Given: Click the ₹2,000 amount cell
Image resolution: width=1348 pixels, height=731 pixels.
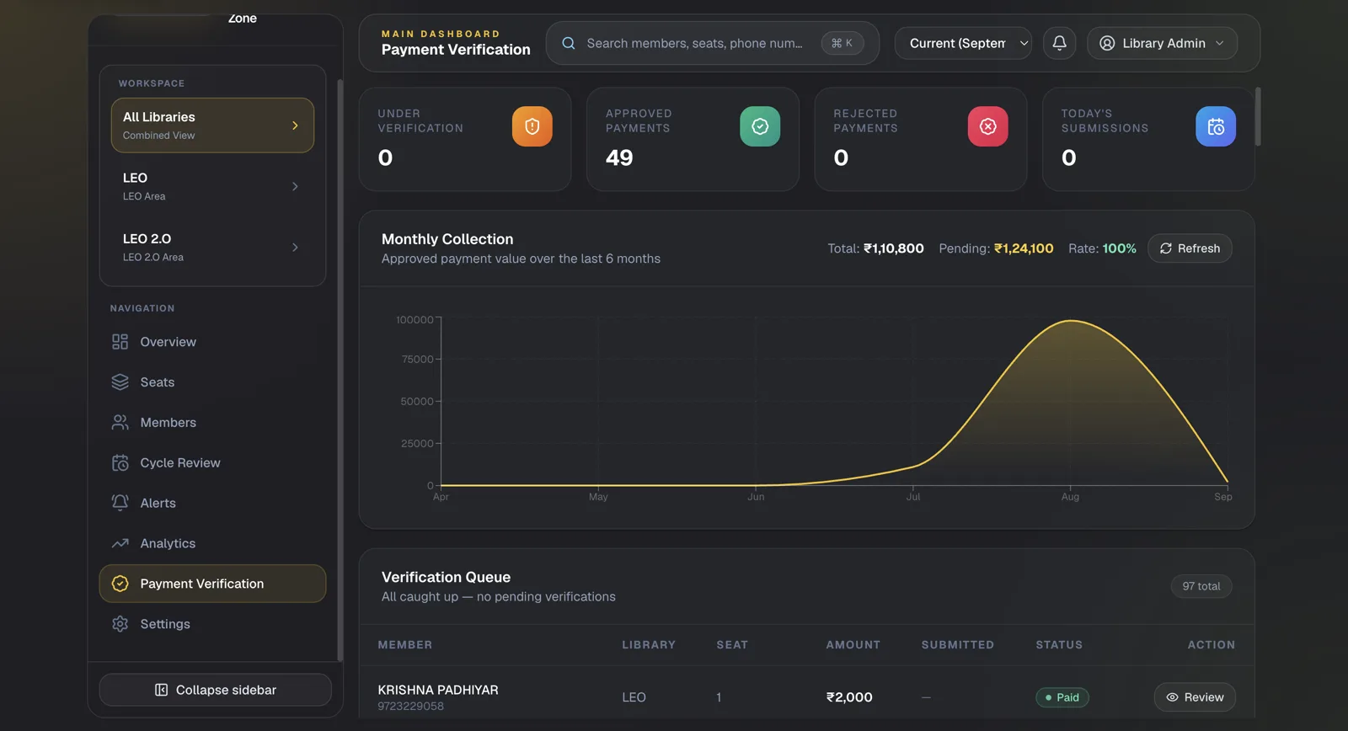Looking at the screenshot, I should [849, 697].
